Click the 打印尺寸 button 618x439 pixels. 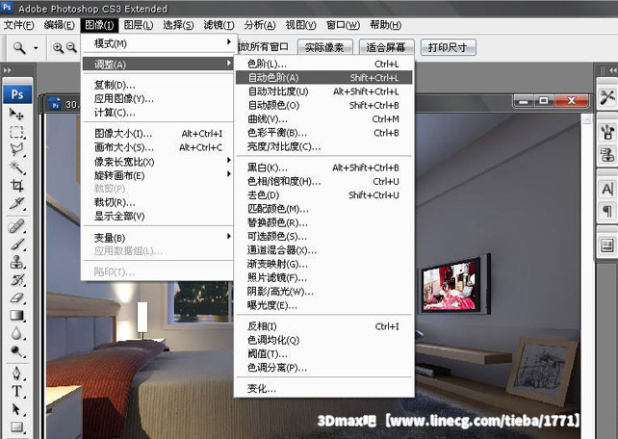448,47
